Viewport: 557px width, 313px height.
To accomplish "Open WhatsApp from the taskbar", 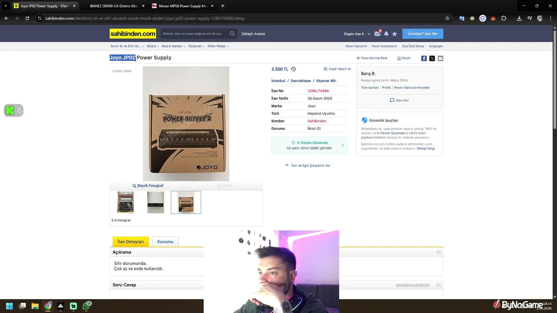I will click(87, 306).
